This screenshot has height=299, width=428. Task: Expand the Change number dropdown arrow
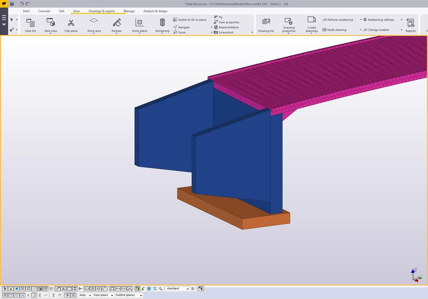[x=402, y=30]
